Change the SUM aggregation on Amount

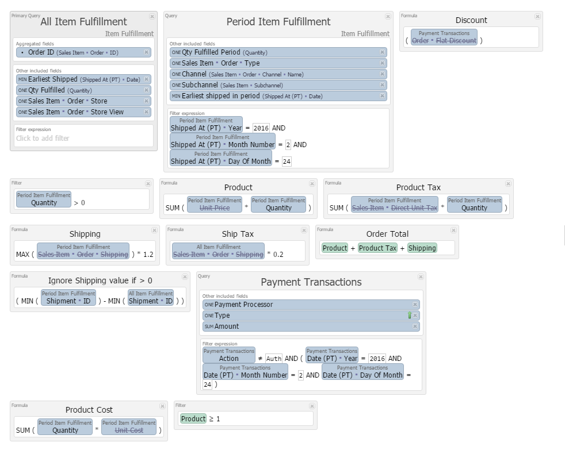point(209,326)
